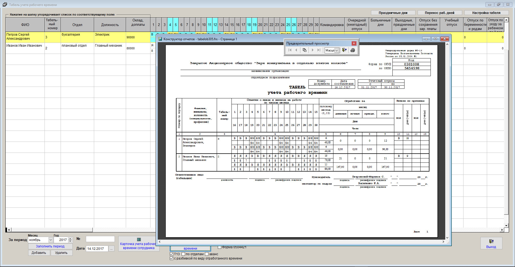Click the go-to-page icon in preview toolbar

304,50
